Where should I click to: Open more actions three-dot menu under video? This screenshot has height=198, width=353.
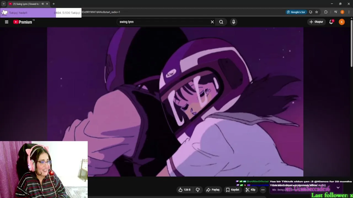(x=263, y=190)
